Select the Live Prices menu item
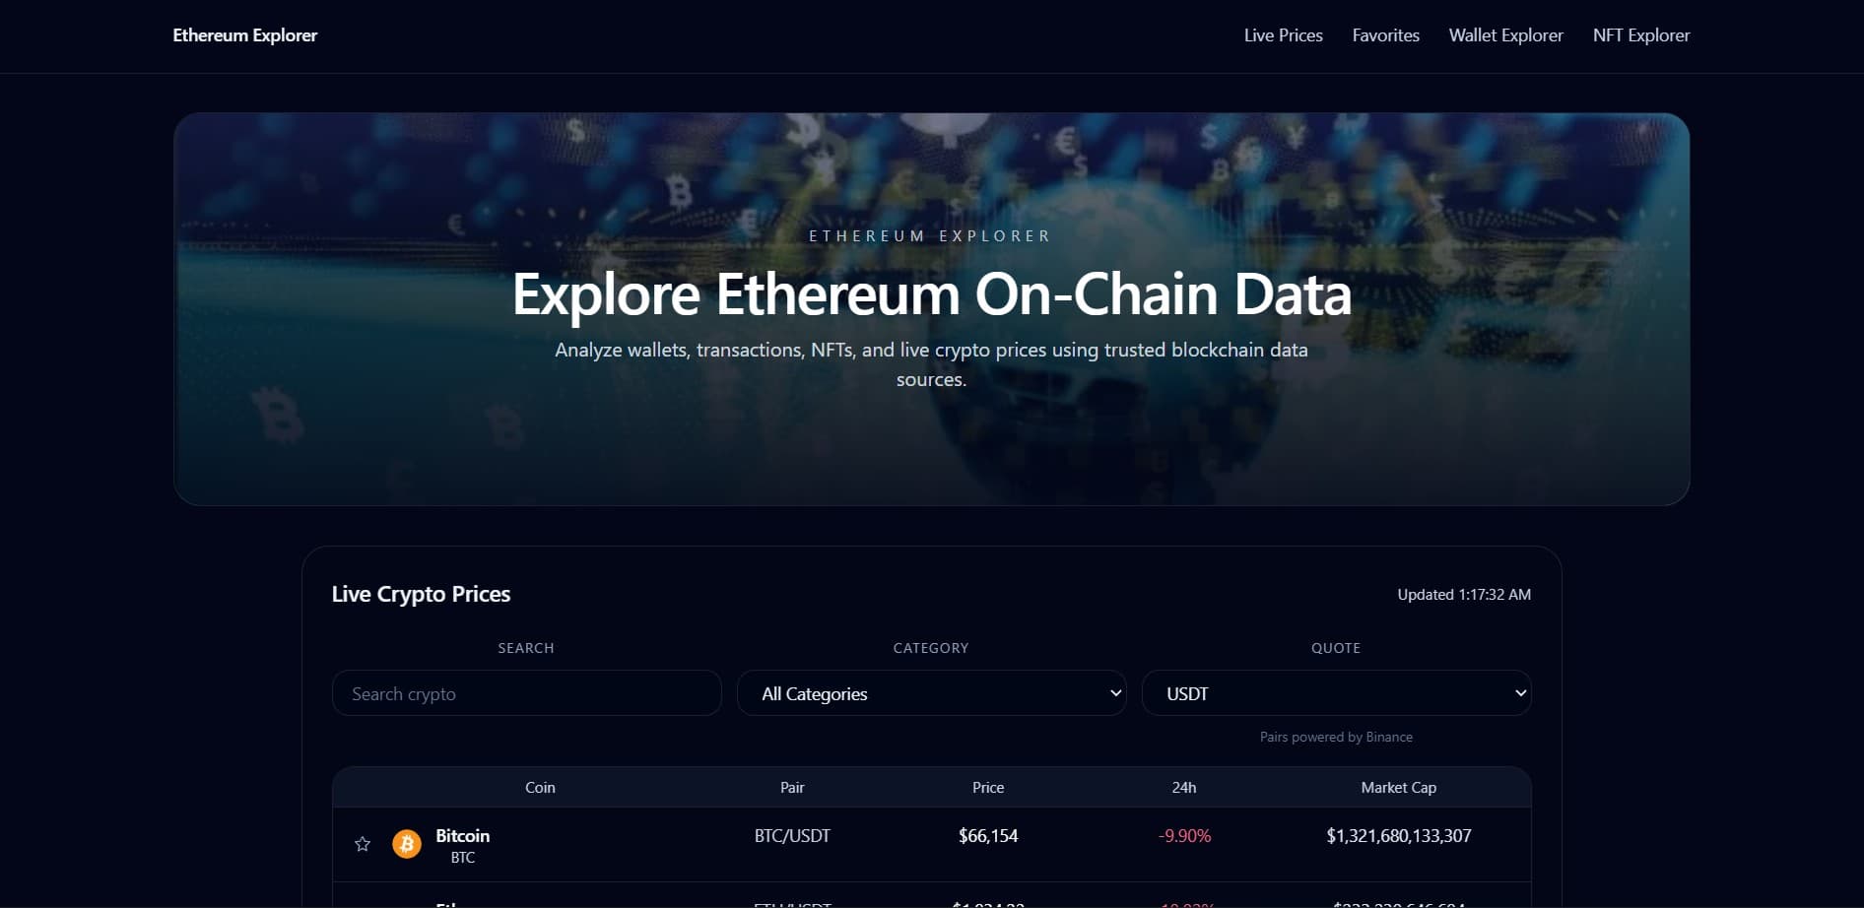 [1283, 35]
